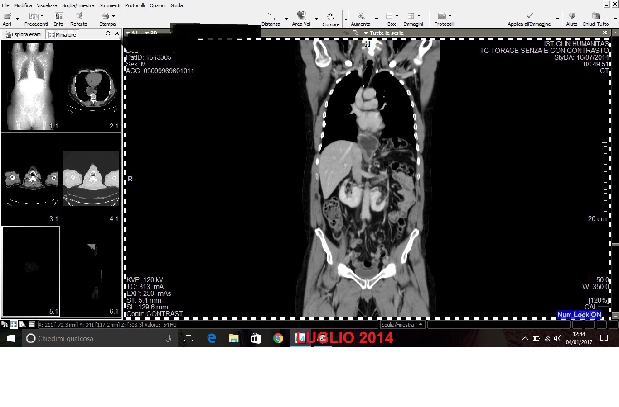Image resolution: width=619 pixels, height=407 pixels.
Task: Select series thumbnail 2.1
Action: (92, 86)
